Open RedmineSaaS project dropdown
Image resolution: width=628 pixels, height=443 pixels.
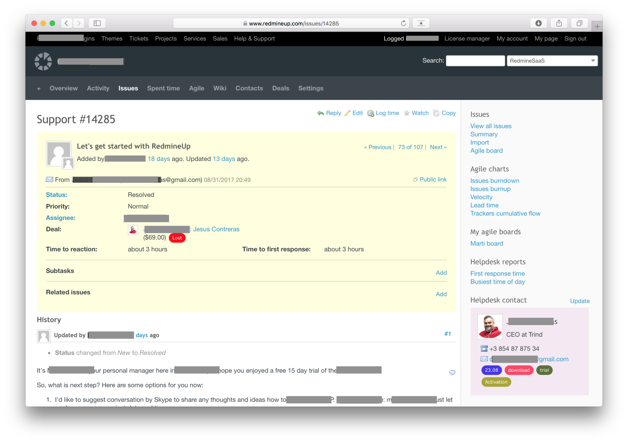552,61
